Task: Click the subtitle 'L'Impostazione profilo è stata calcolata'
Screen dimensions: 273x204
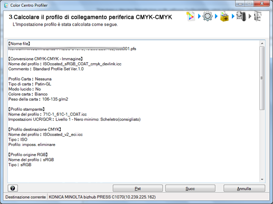Action: point(65,24)
